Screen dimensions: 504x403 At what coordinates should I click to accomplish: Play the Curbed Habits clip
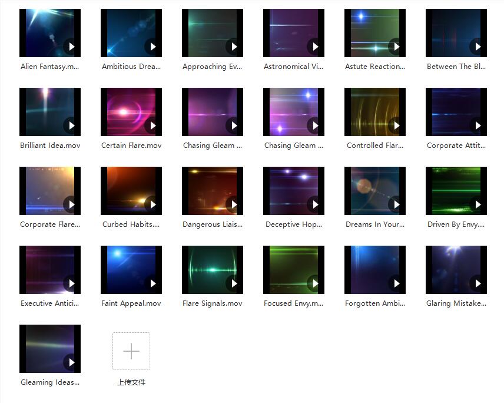152,204
